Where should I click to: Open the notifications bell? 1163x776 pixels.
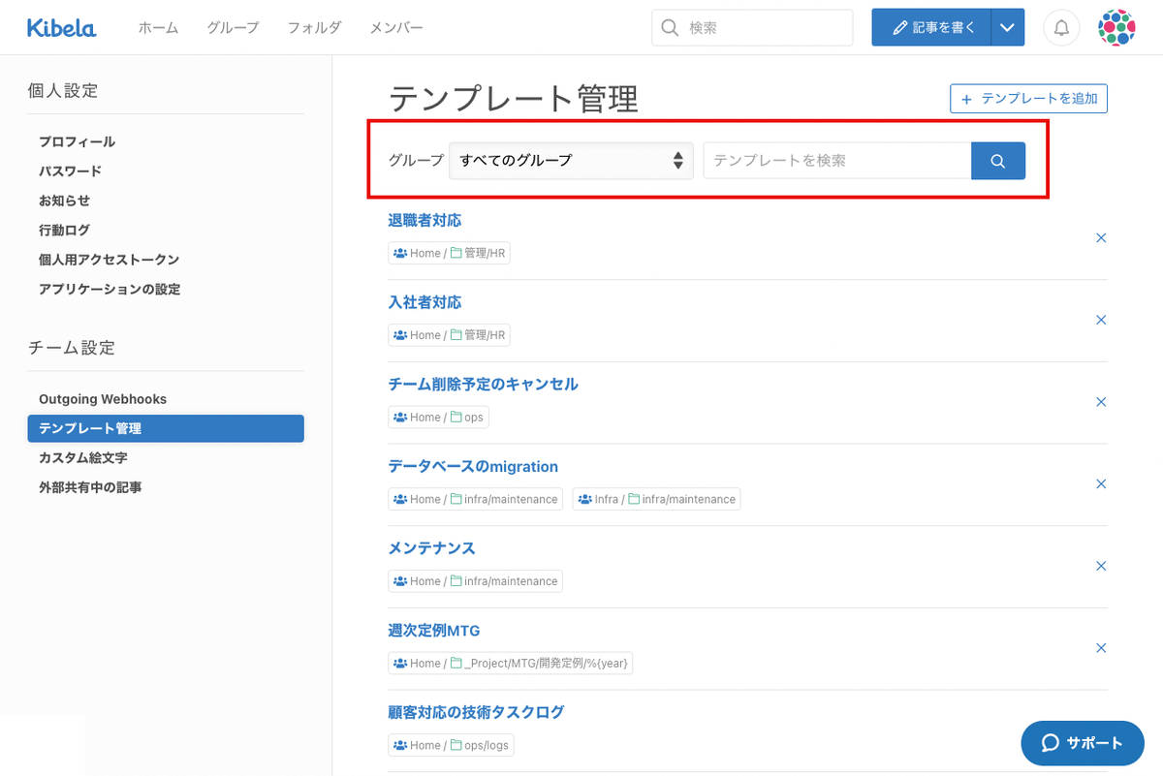[1061, 28]
